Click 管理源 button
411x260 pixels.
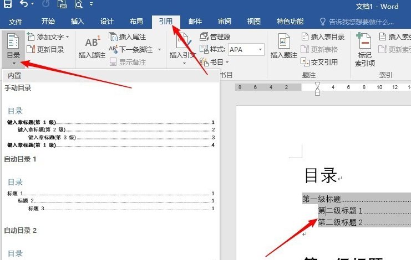(x=215, y=37)
